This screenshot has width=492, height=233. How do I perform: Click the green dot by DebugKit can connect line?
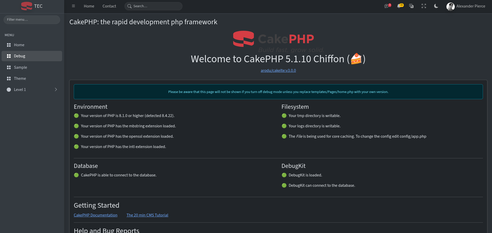pos(284,185)
